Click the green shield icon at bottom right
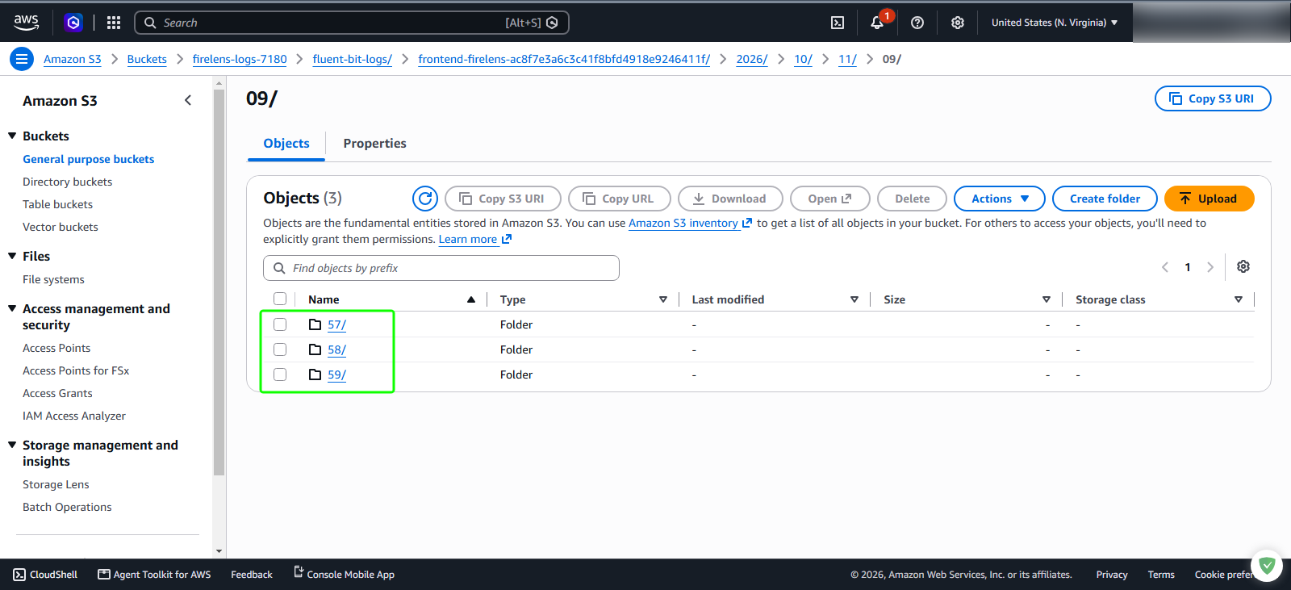 [1267, 566]
